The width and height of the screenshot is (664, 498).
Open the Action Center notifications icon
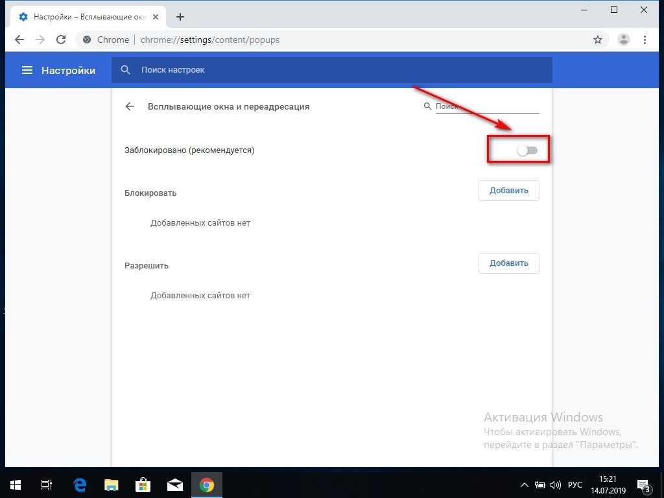tap(643, 486)
